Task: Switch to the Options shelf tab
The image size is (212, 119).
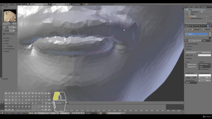Action: [1, 13]
